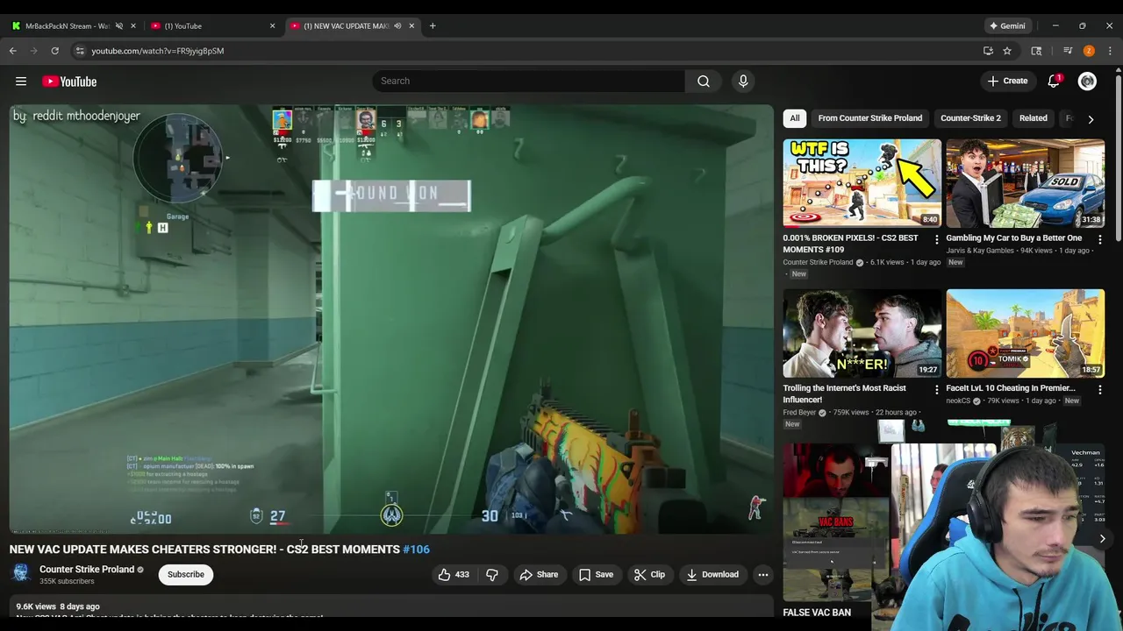The width and height of the screenshot is (1123, 631).
Task: Click the Share button
Action: point(539,575)
